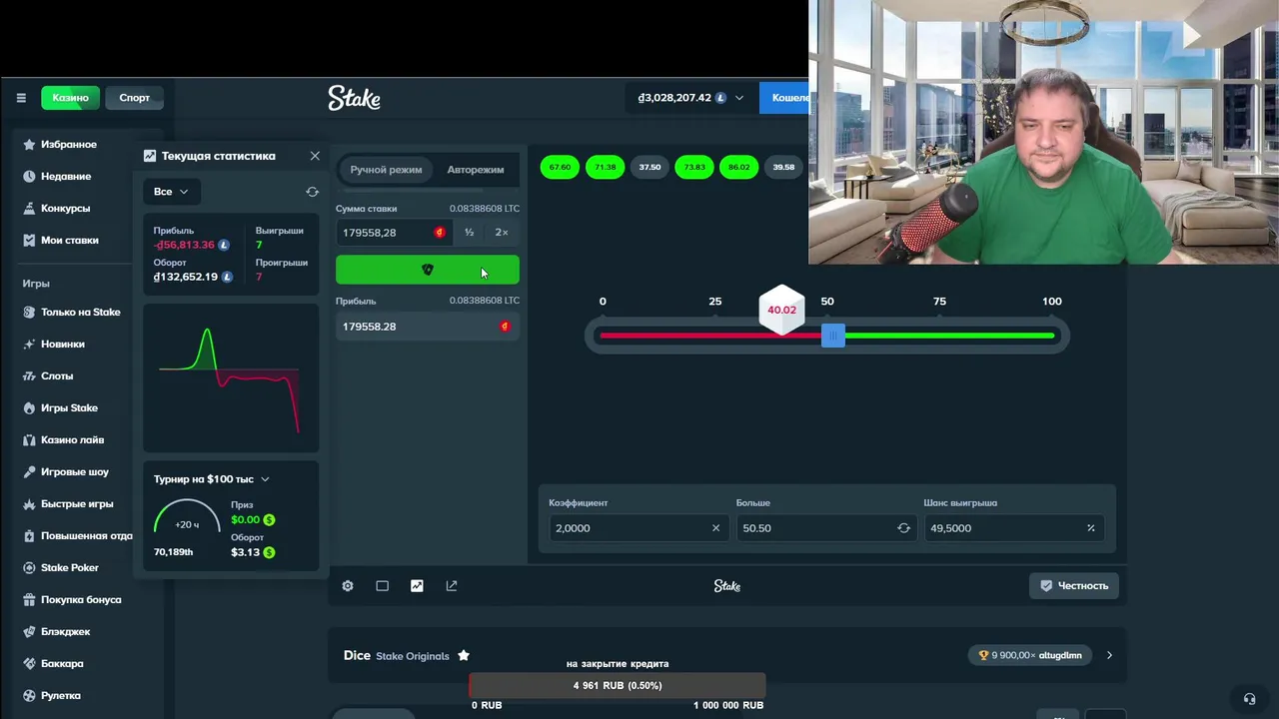This screenshot has width=1279, height=719.
Task: Swap roll direction icon in Больше field
Action: [x=903, y=528]
